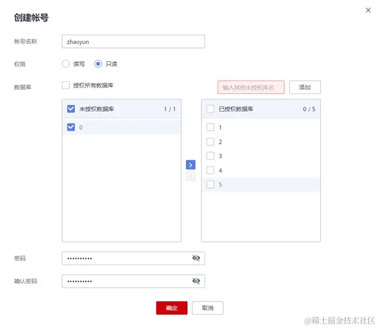
Task: Click the 添加 button
Action: pyautogui.click(x=305, y=87)
